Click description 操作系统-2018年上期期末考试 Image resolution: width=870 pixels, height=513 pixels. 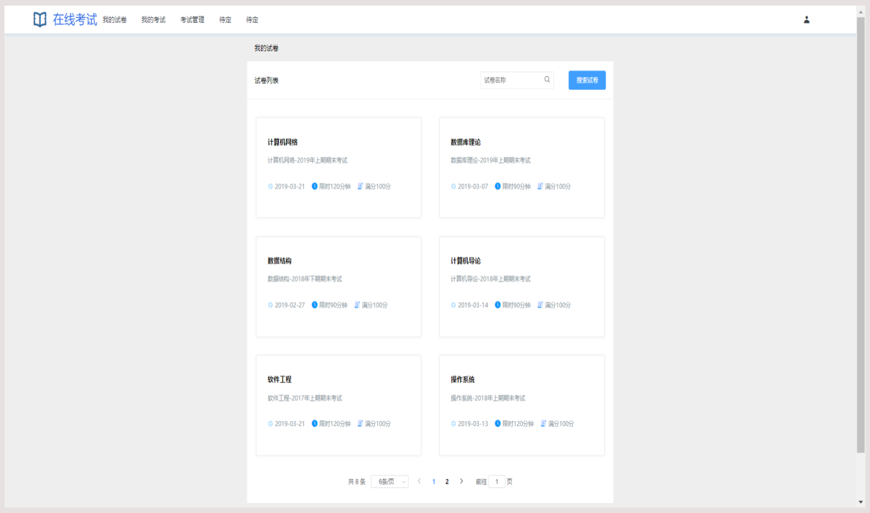tap(488, 398)
